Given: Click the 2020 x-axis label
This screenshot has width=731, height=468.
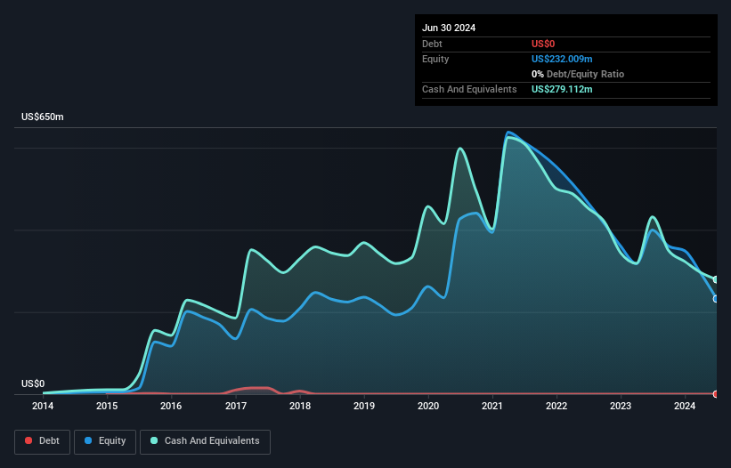Looking at the screenshot, I should 428,406.
